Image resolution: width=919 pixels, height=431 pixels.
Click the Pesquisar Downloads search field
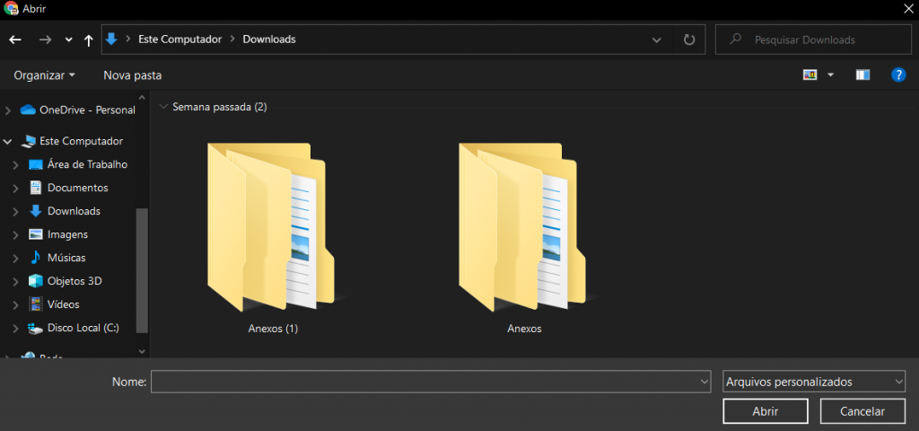click(813, 40)
